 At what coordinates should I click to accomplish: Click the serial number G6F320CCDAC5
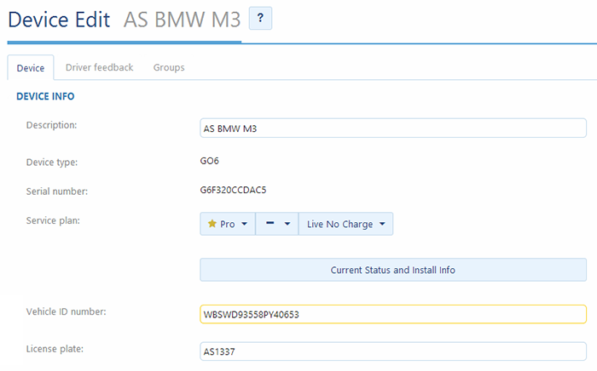[239, 191]
